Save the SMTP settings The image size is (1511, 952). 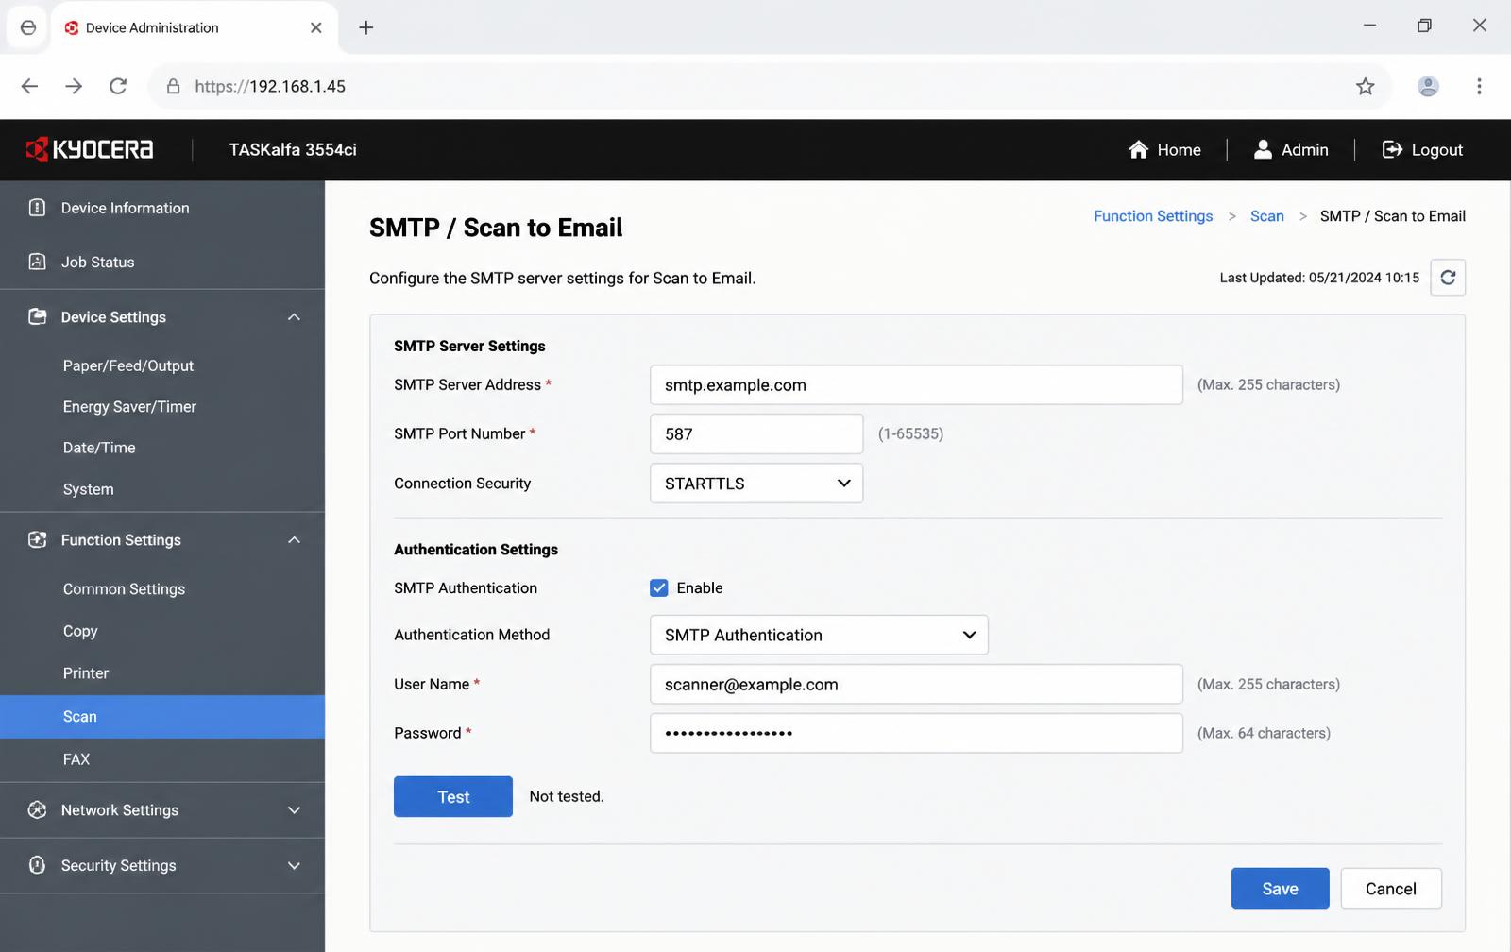click(x=1280, y=889)
